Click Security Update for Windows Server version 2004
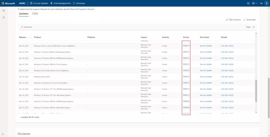This screenshot has height=137, width=270. [205, 46]
